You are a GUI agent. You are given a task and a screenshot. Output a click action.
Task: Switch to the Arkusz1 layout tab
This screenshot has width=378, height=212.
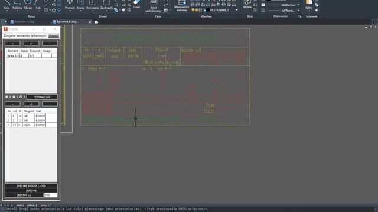point(32,206)
